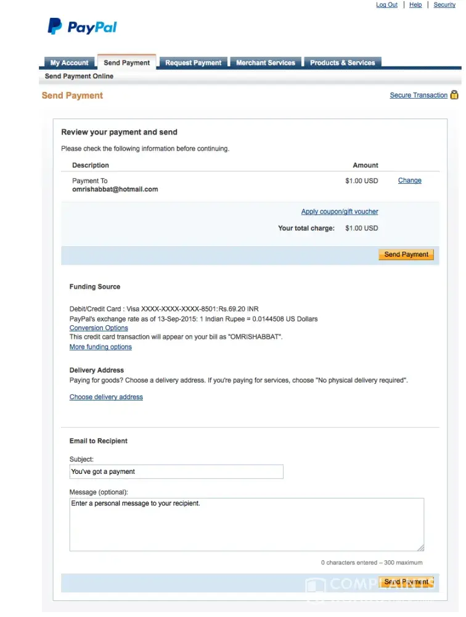Click the Secure Transaction padlock icon
466x617 pixels.
pyautogui.click(x=454, y=95)
